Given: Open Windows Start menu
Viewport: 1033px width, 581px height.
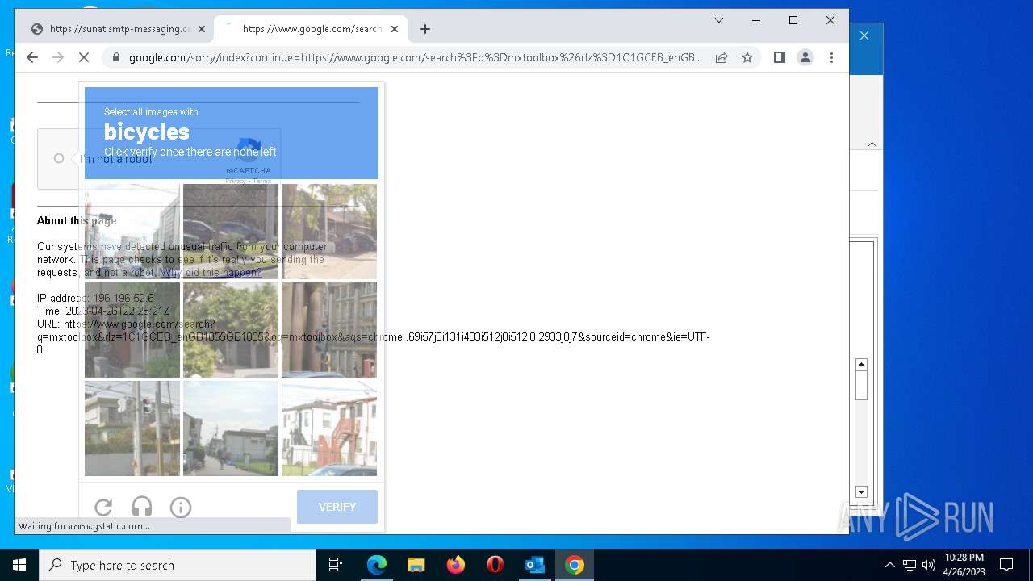Looking at the screenshot, I should pyautogui.click(x=19, y=565).
